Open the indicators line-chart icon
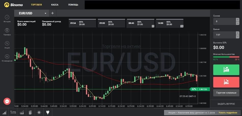Image resolution: width=242 pixels, height=116 pixels. pos(22,112)
